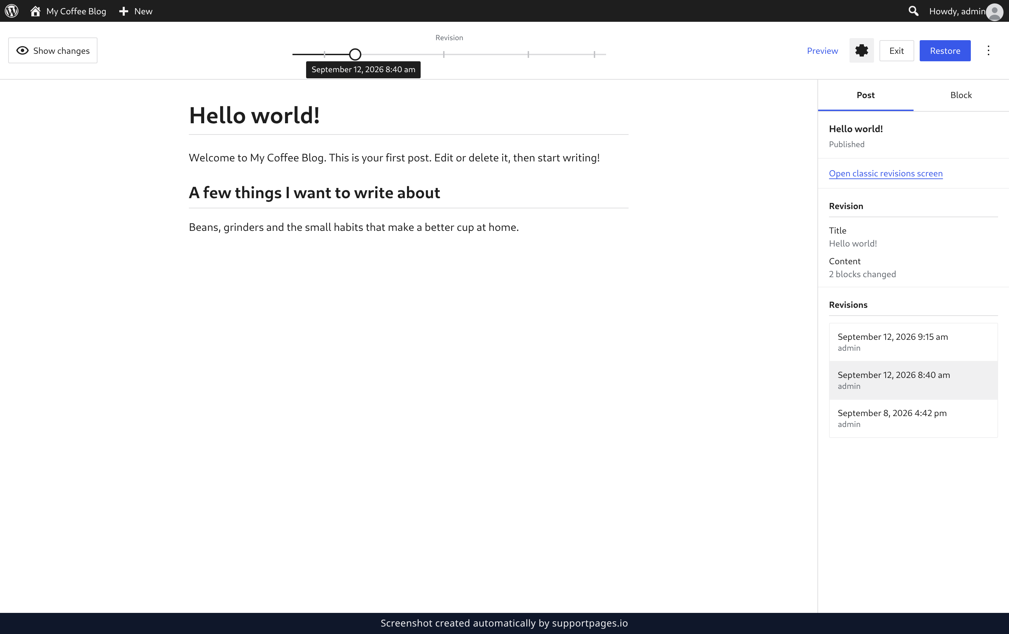Jump to first revision tick on slider
The width and height of the screenshot is (1009, 634).
coord(324,54)
